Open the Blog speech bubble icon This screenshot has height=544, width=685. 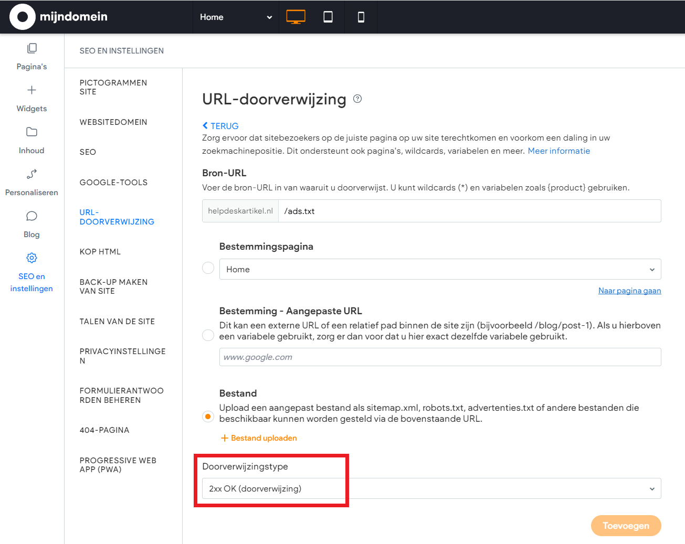click(31, 216)
